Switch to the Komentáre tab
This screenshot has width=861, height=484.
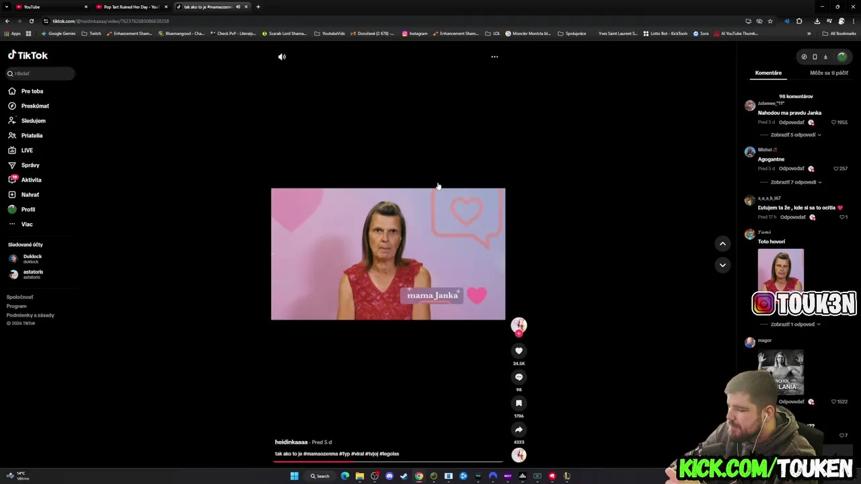point(768,73)
